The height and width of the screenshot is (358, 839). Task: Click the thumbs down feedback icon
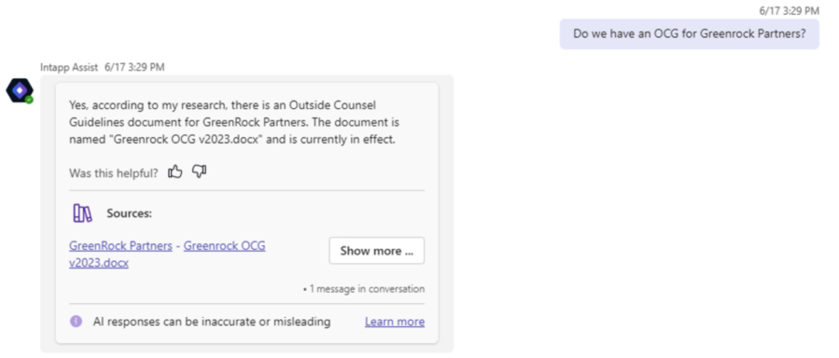pyautogui.click(x=198, y=171)
